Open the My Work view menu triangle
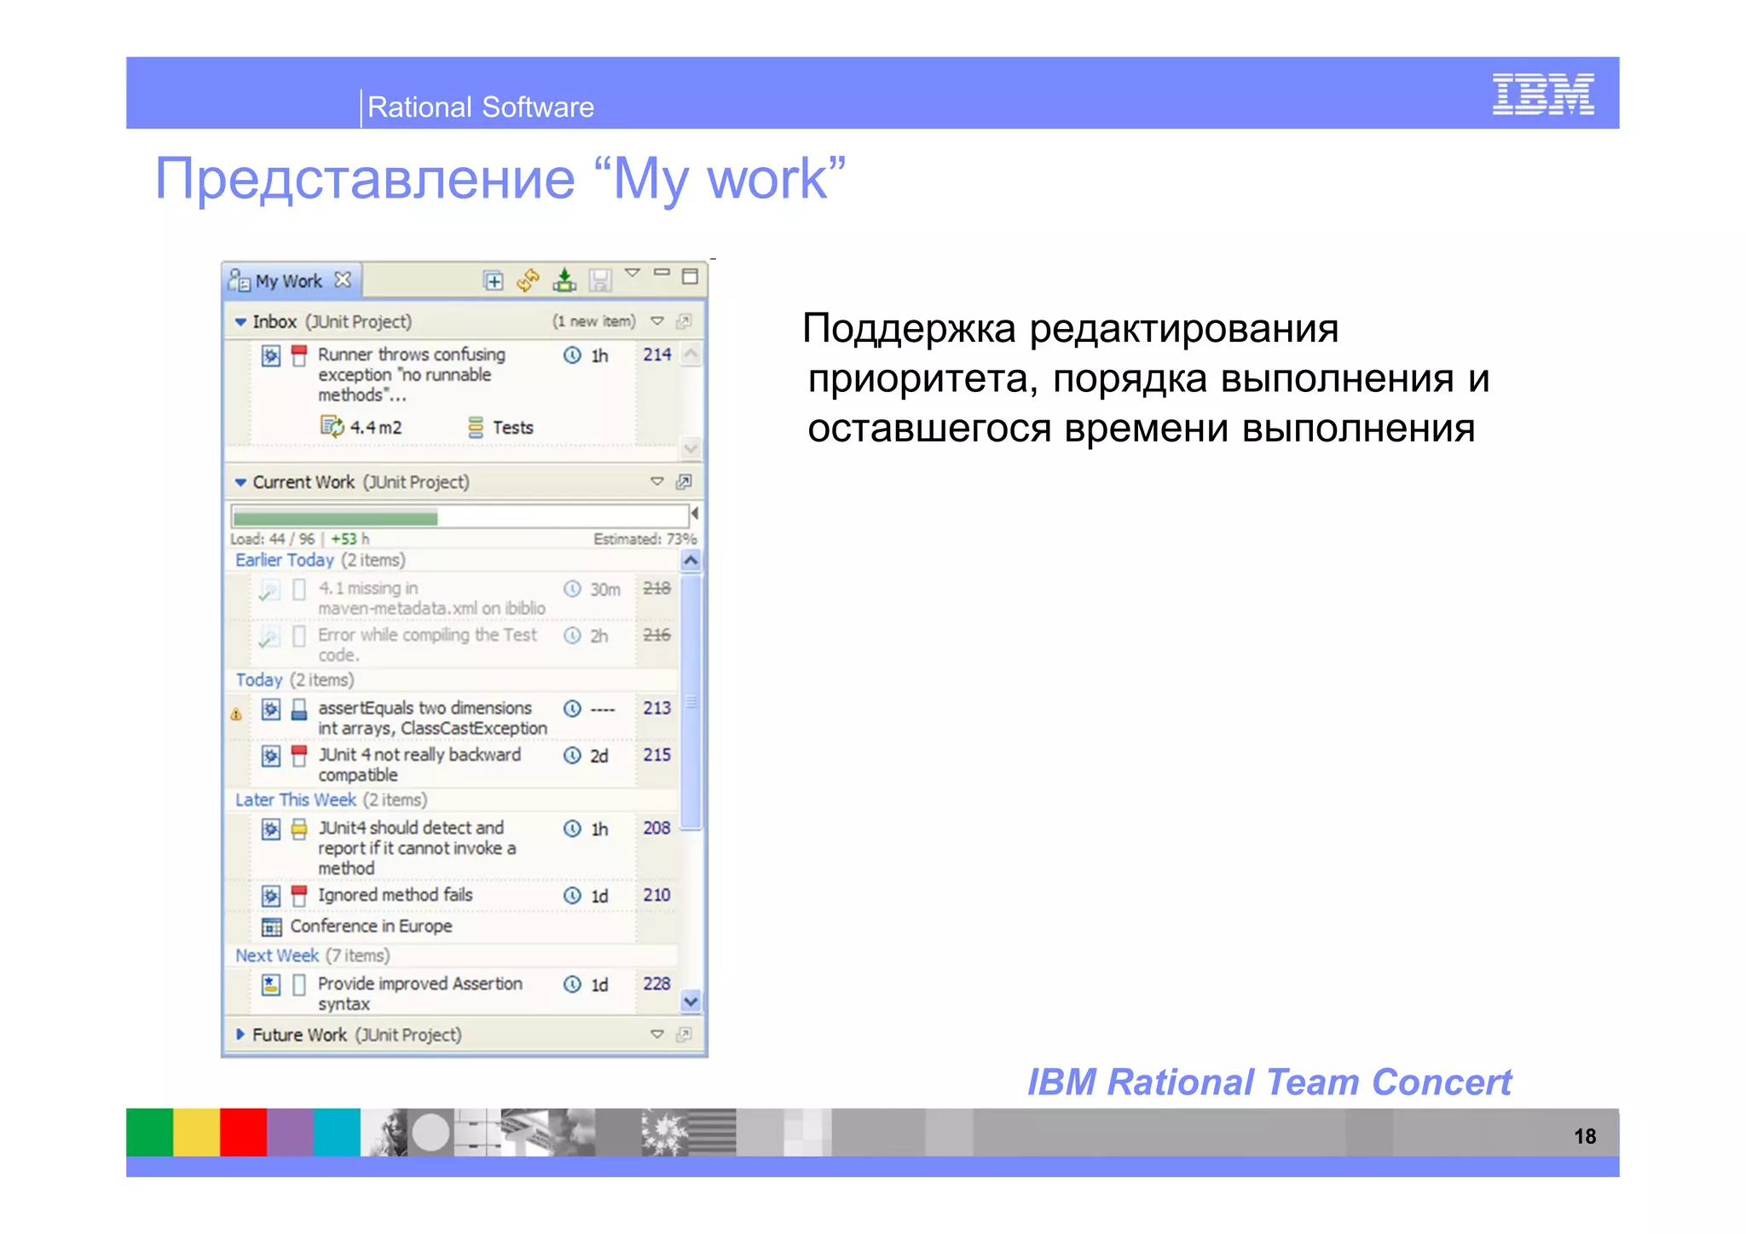This screenshot has height=1234, width=1746. coord(632,273)
